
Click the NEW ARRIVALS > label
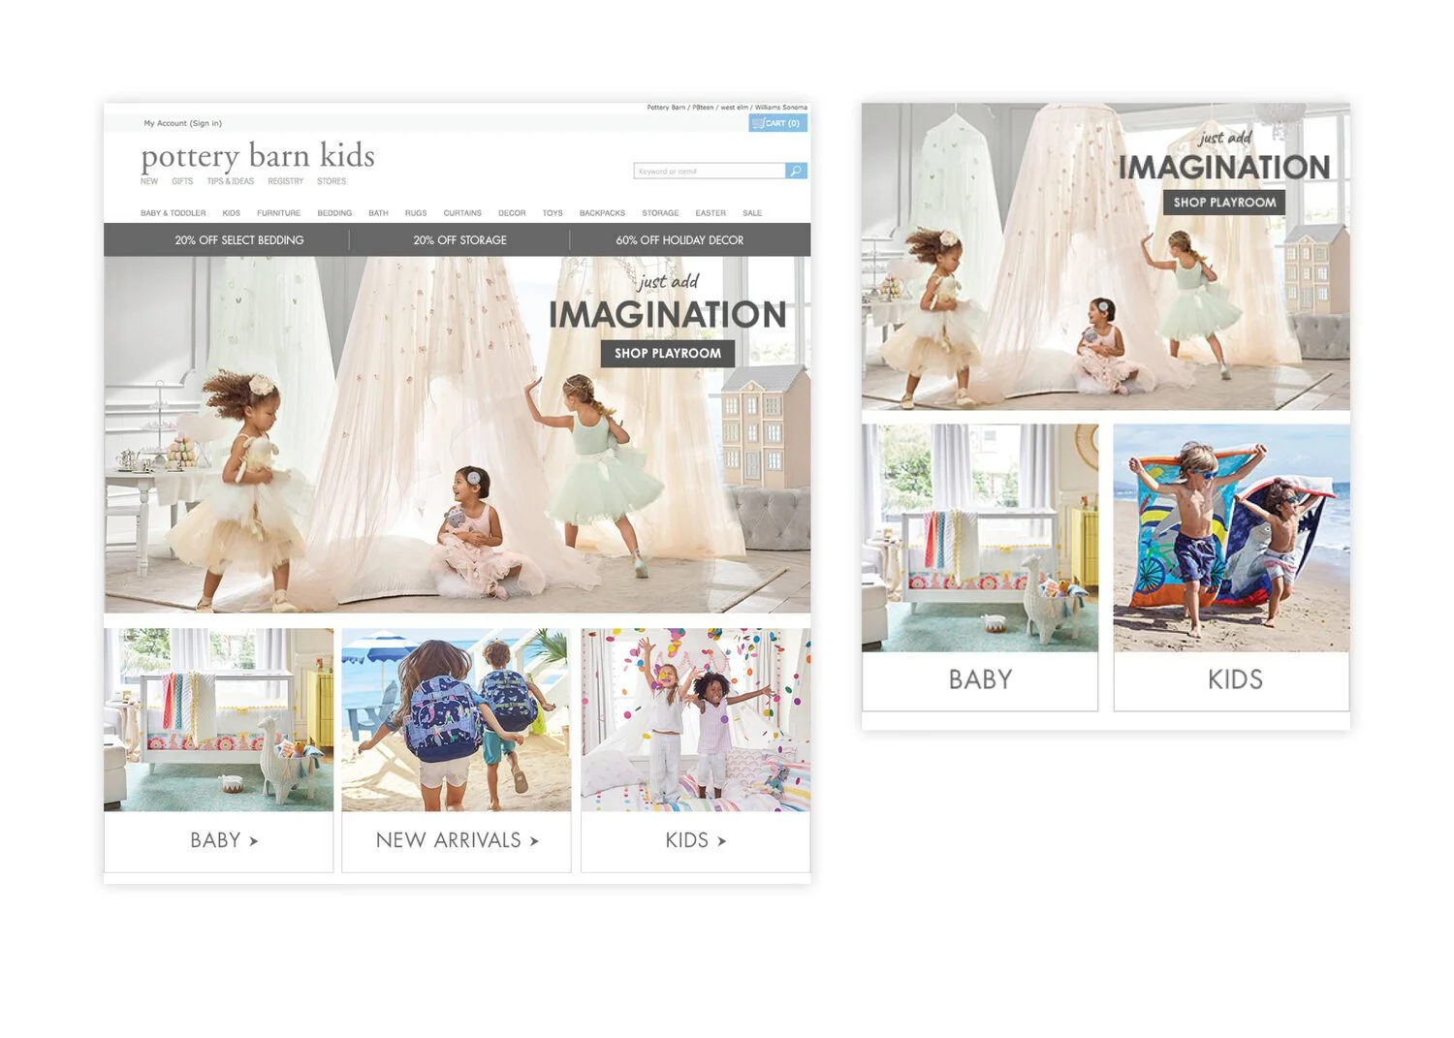coord(457,841)
